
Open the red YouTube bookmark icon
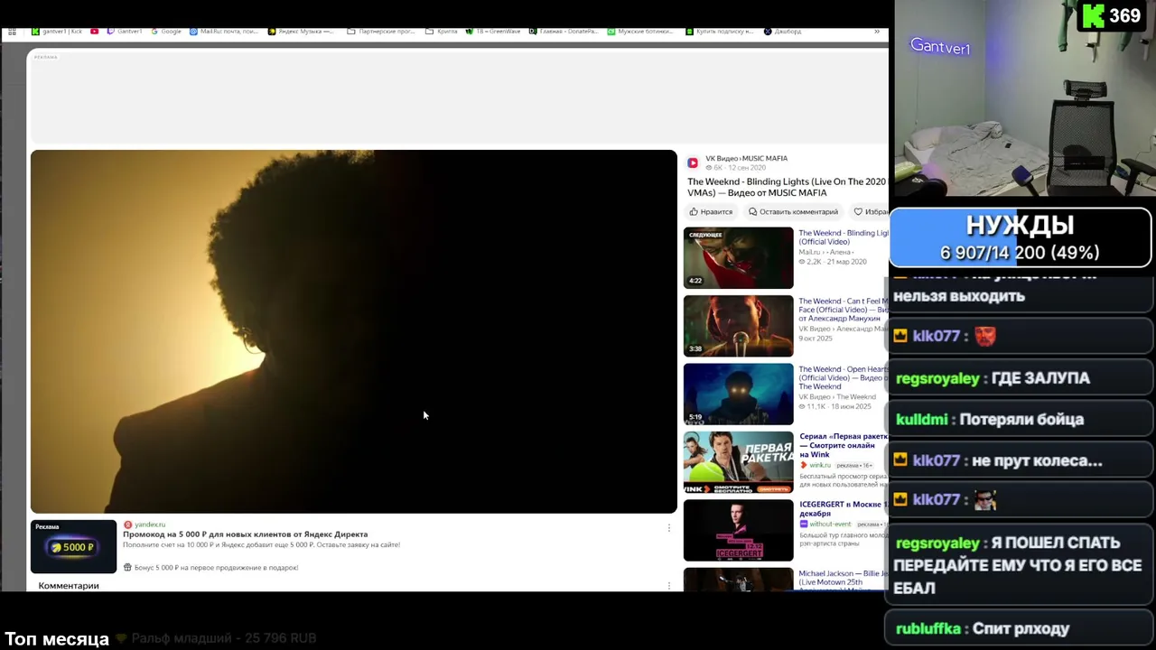tap(94, 32)
